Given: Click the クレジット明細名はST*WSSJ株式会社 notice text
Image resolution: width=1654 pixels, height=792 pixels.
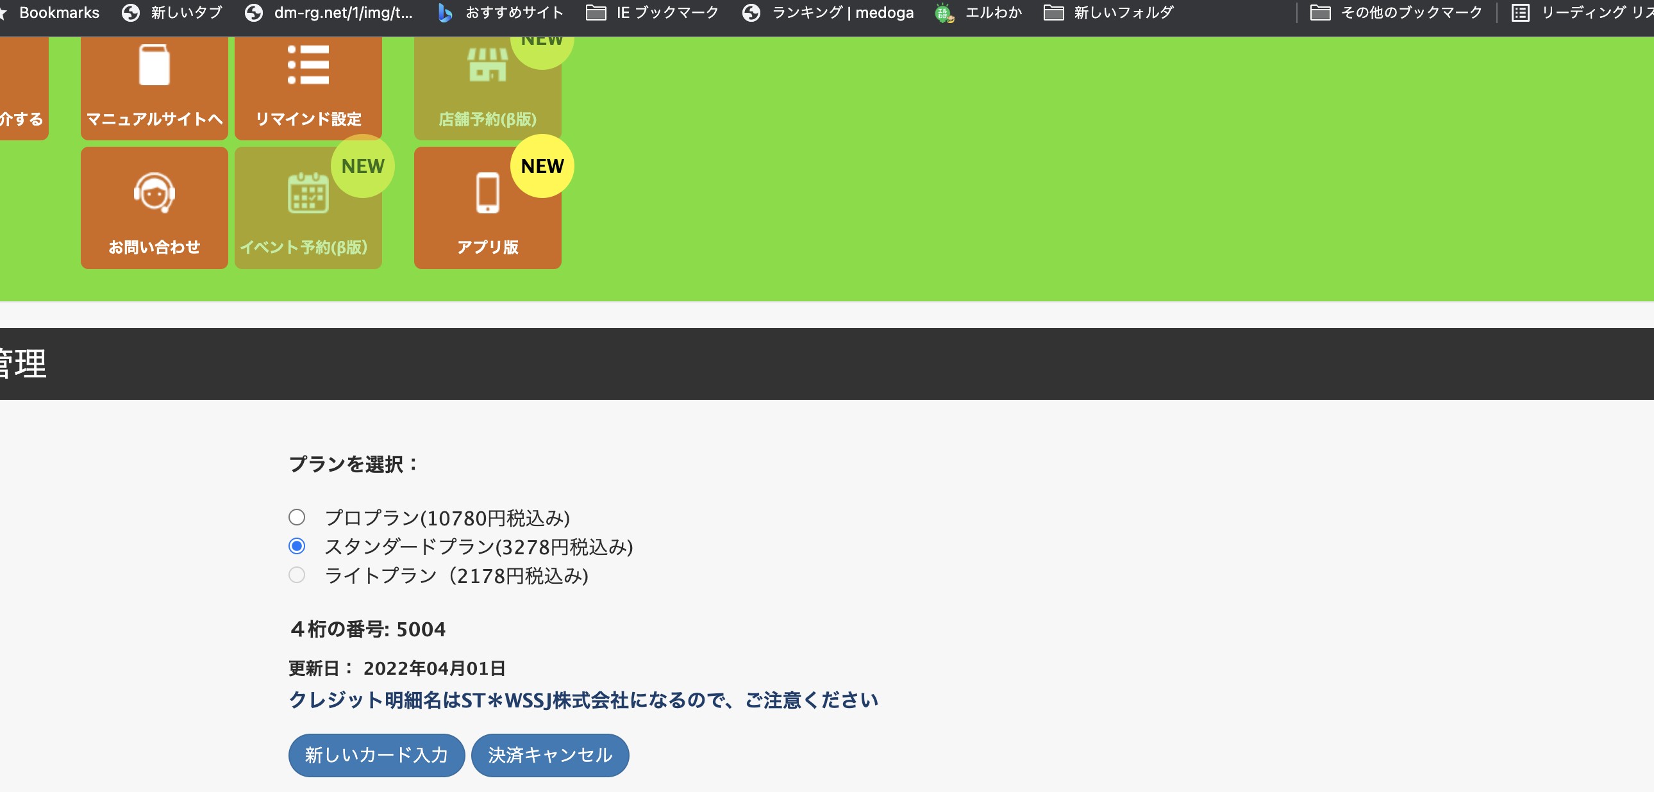Looking at the screenshot, I should (x=583, y=700).
